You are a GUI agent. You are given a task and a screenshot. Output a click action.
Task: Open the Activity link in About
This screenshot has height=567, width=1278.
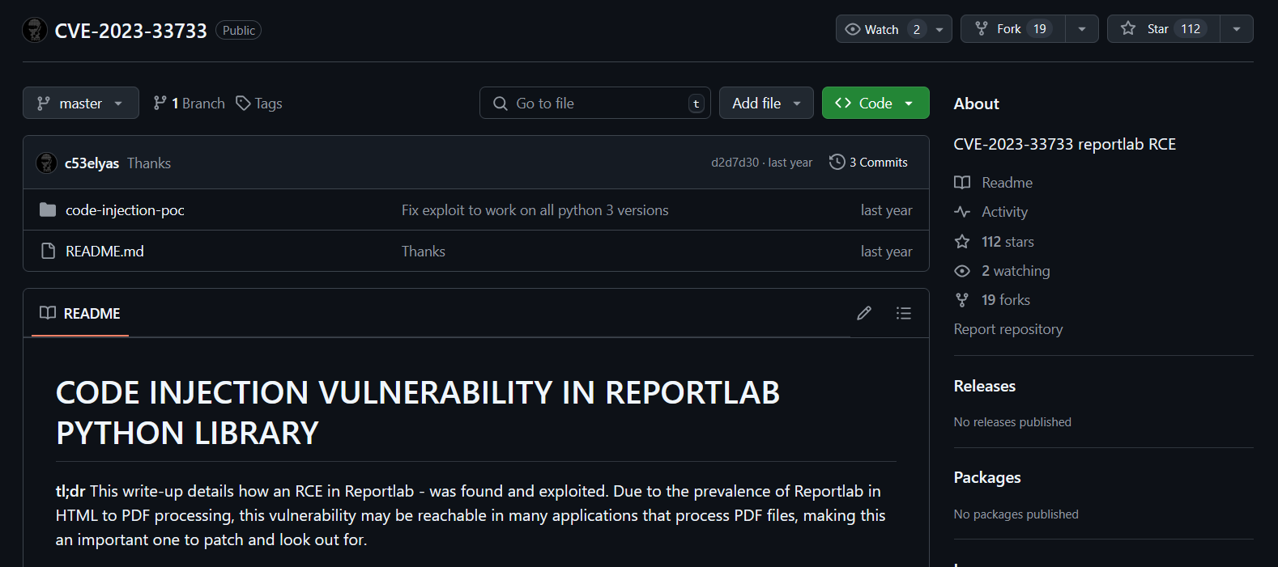tap(1004, 212)
